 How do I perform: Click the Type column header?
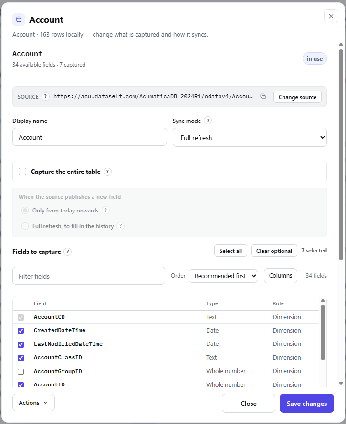212,303
